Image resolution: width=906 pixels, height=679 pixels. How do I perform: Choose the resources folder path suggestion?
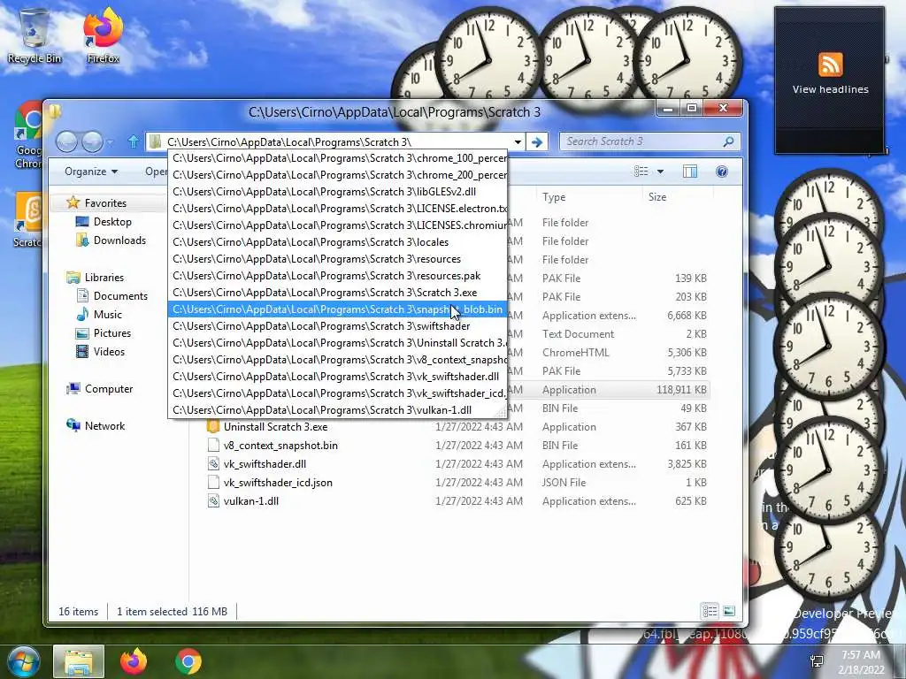(338, 259)
